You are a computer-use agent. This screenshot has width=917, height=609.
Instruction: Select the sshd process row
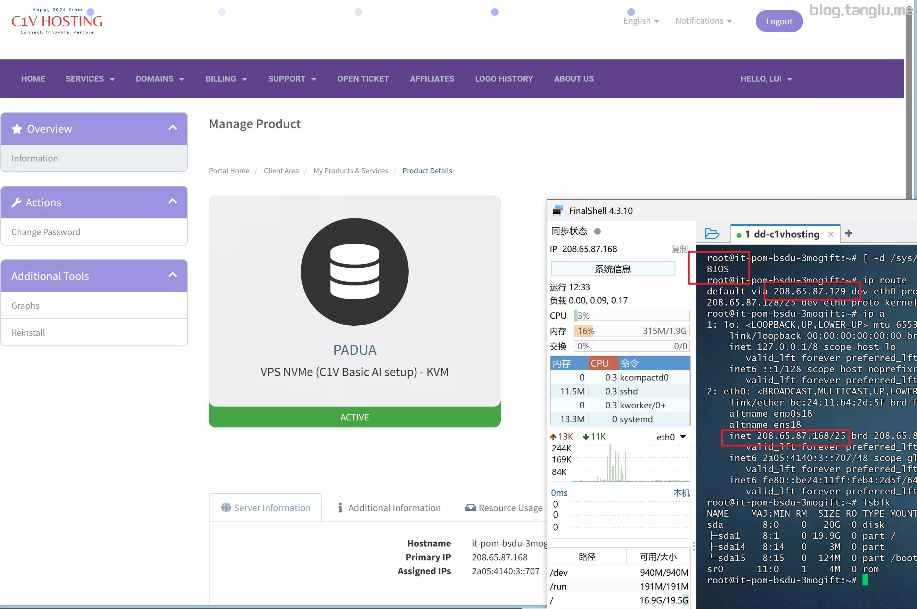point(620,391)
